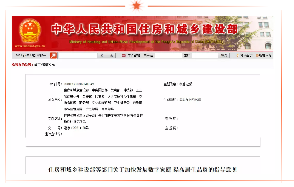Viewport: 294px width, 187px height.
Task: Click the orange bookmark-site icon
Action: point(257,55)
